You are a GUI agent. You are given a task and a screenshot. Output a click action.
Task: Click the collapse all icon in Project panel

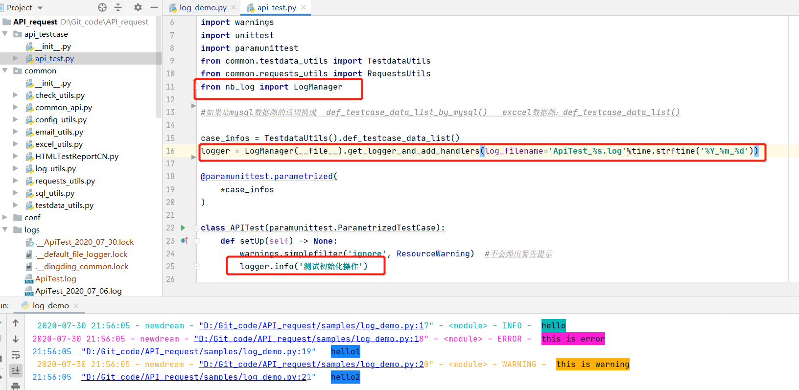coord(118,7)
